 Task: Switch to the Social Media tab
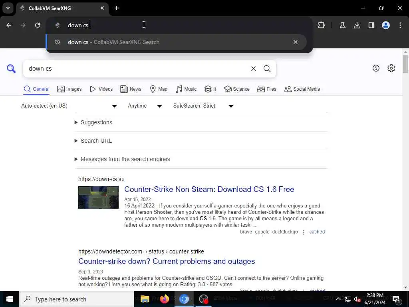[302, 89]
